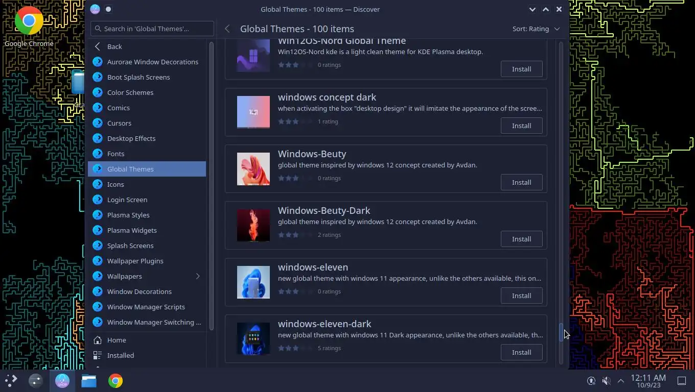Viewport: 695px width, 392px height.
Task: Click the pin window title icon
Action: pyautogui.click(x=108, y=9)
